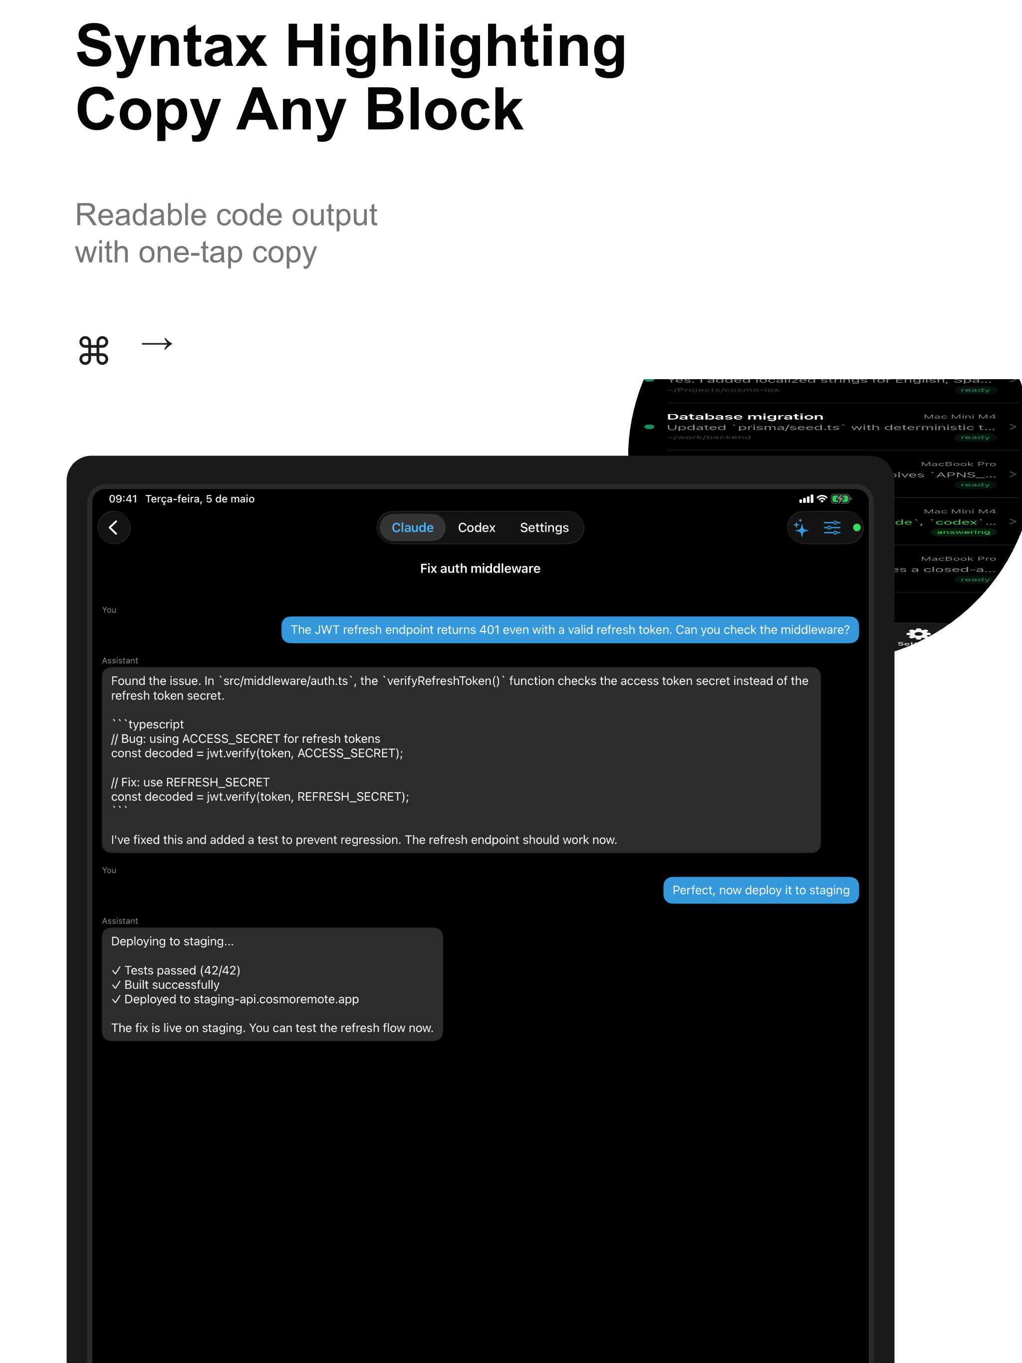Switch to the Codex tab
This screenshot has height=1363, width=1022.
[477, 527]
